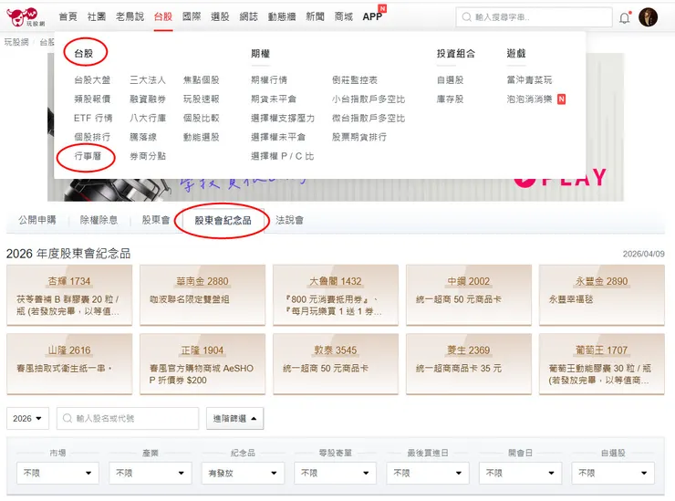Open 當沖青菜玩 game link

pos(529,80)
